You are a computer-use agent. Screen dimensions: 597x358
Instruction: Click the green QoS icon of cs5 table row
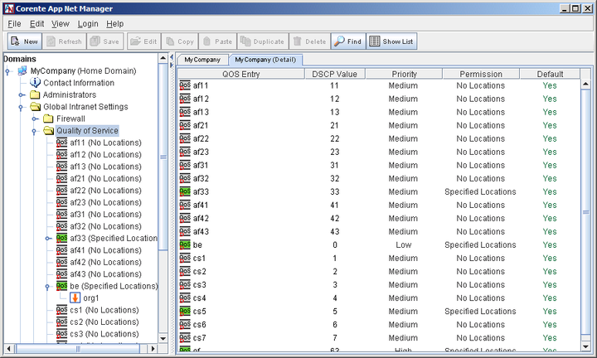coord(185,312)
